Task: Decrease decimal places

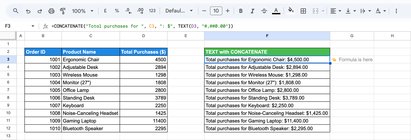Action: coord(128,11)
